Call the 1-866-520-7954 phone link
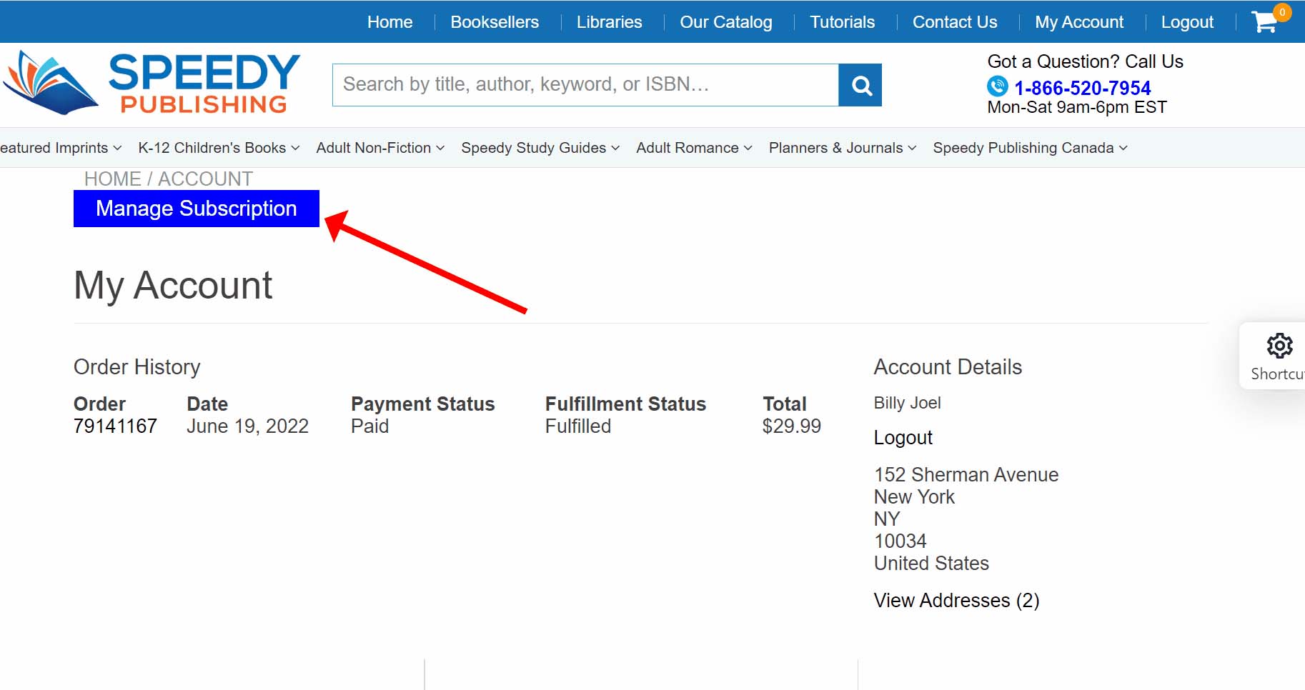This screenshot has height=690, width=1305. 1082,88
